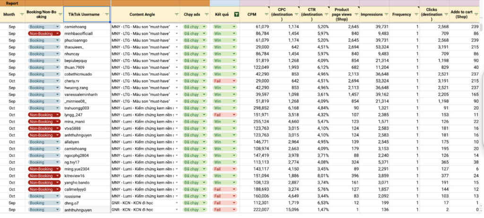Open the Month column filter icon
This screenshot has width=484, height=218.
tap(23, 15)
